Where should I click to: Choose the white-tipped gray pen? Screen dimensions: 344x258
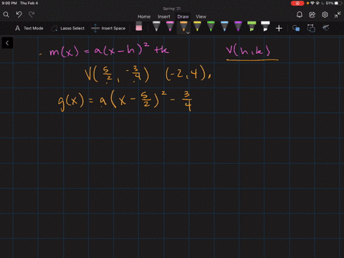point(156,27)
